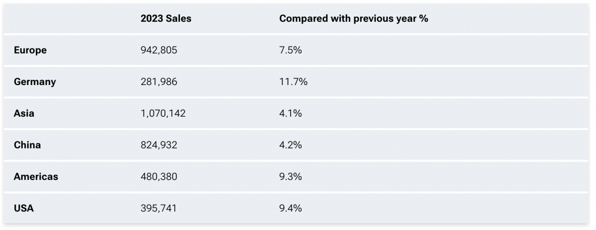Image resolution: width=596 pixels, height=230 pixels.
Task: Click the Compared with previous year % header
Action: tap(354, 18)
